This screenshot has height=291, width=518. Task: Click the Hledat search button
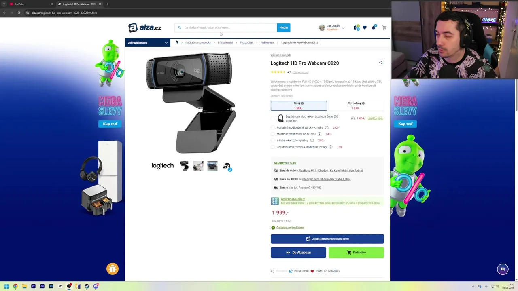(x=283, y=27)
